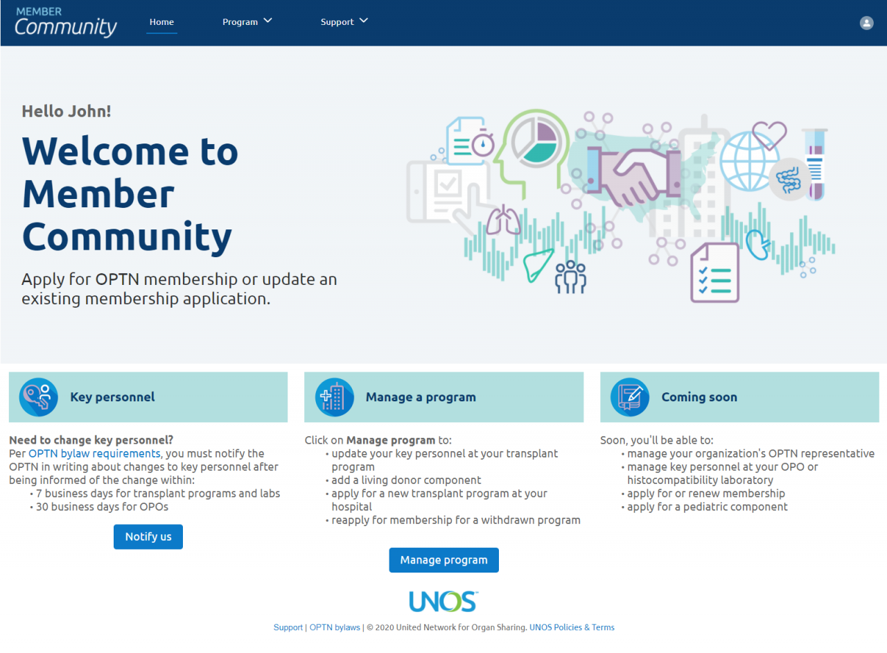
Task: Click the Manage program button
Action: [x=443, y=559]
